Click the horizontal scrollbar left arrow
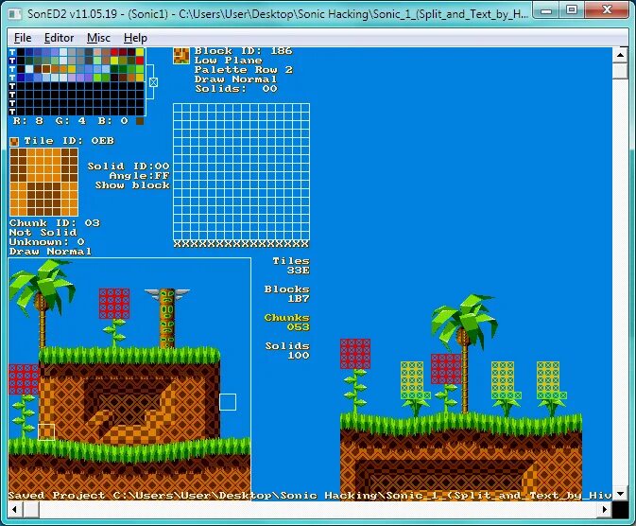The image size is (636, 526). (15, 509)
